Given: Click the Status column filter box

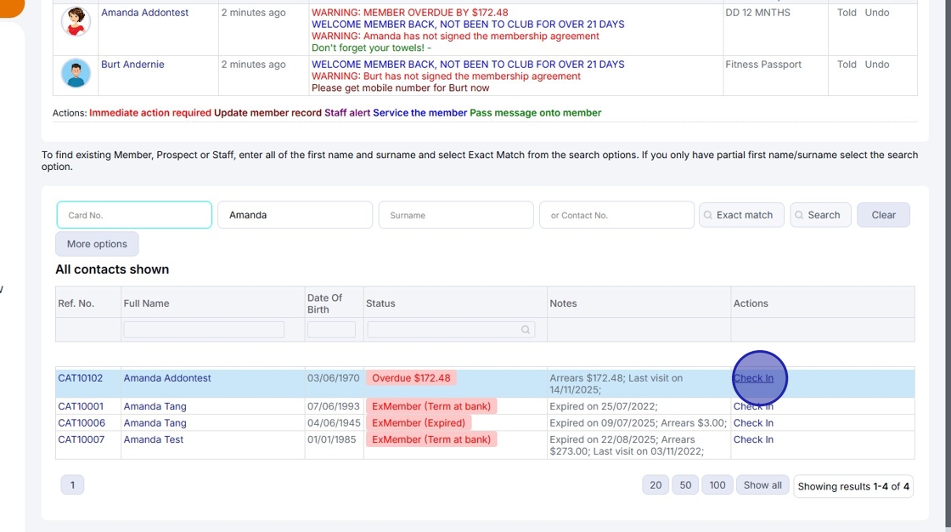Looking at the screenshot, I should tap(451, 330).
